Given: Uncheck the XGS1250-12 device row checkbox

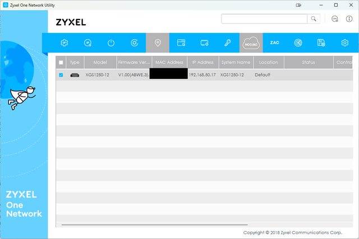Looking at the screenshot, I should [x=61, y=74].
